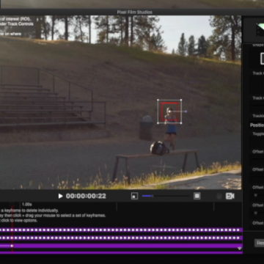The width and height of the screenshot is (264, 264).
Task: Click the red playhead on the timeline ruler
Action: coord(12,205)
